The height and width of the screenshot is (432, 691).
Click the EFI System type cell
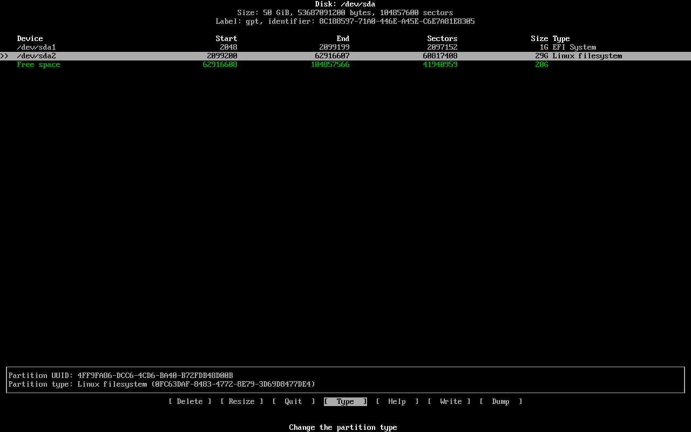click(574, 47)
